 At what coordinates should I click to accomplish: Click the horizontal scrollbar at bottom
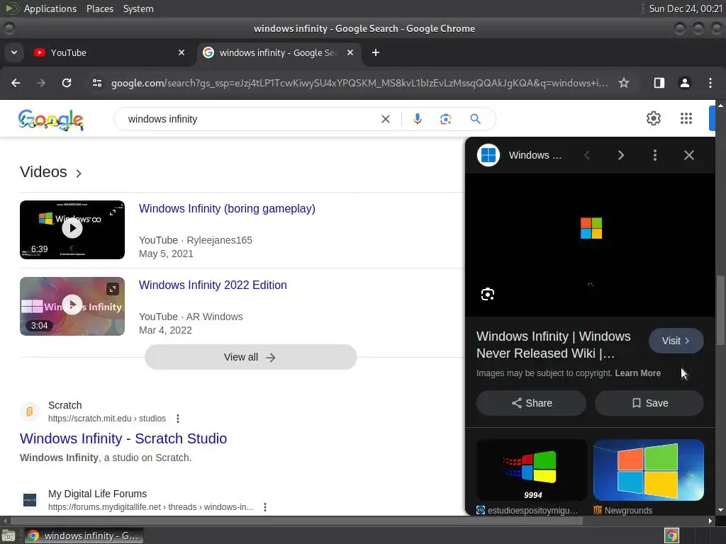(x=296, y=521)
